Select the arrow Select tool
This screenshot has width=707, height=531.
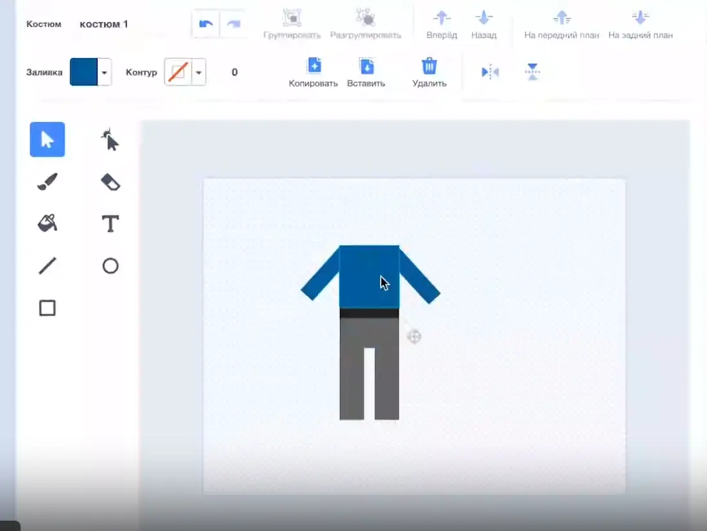(47, 139)
